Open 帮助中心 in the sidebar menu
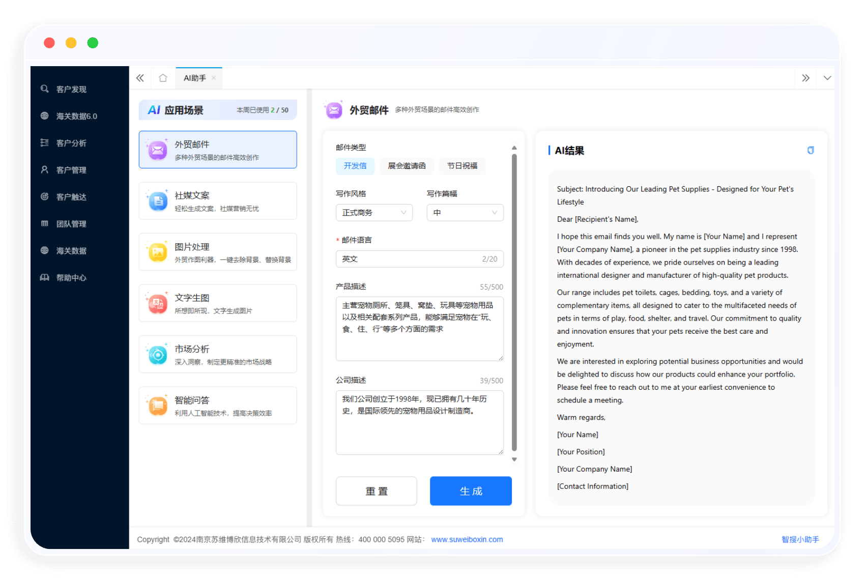This screenshot has width=865, height=580. 71,278
